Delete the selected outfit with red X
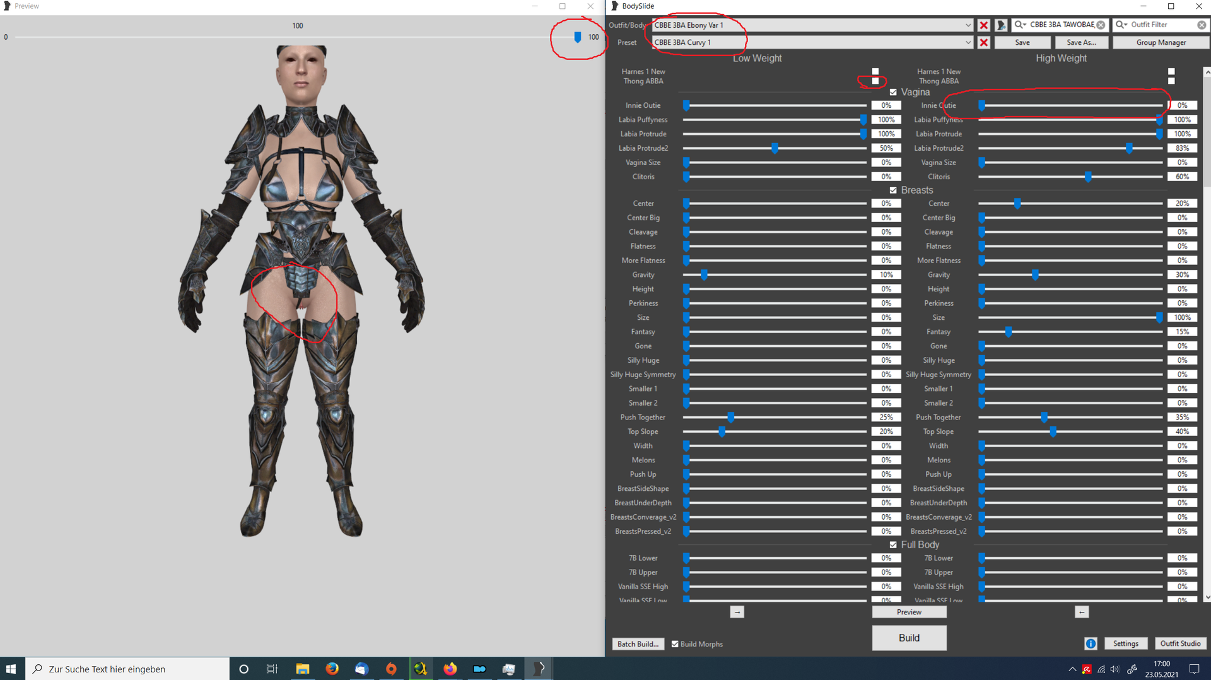1211x680 pixels. coord(983,25)
